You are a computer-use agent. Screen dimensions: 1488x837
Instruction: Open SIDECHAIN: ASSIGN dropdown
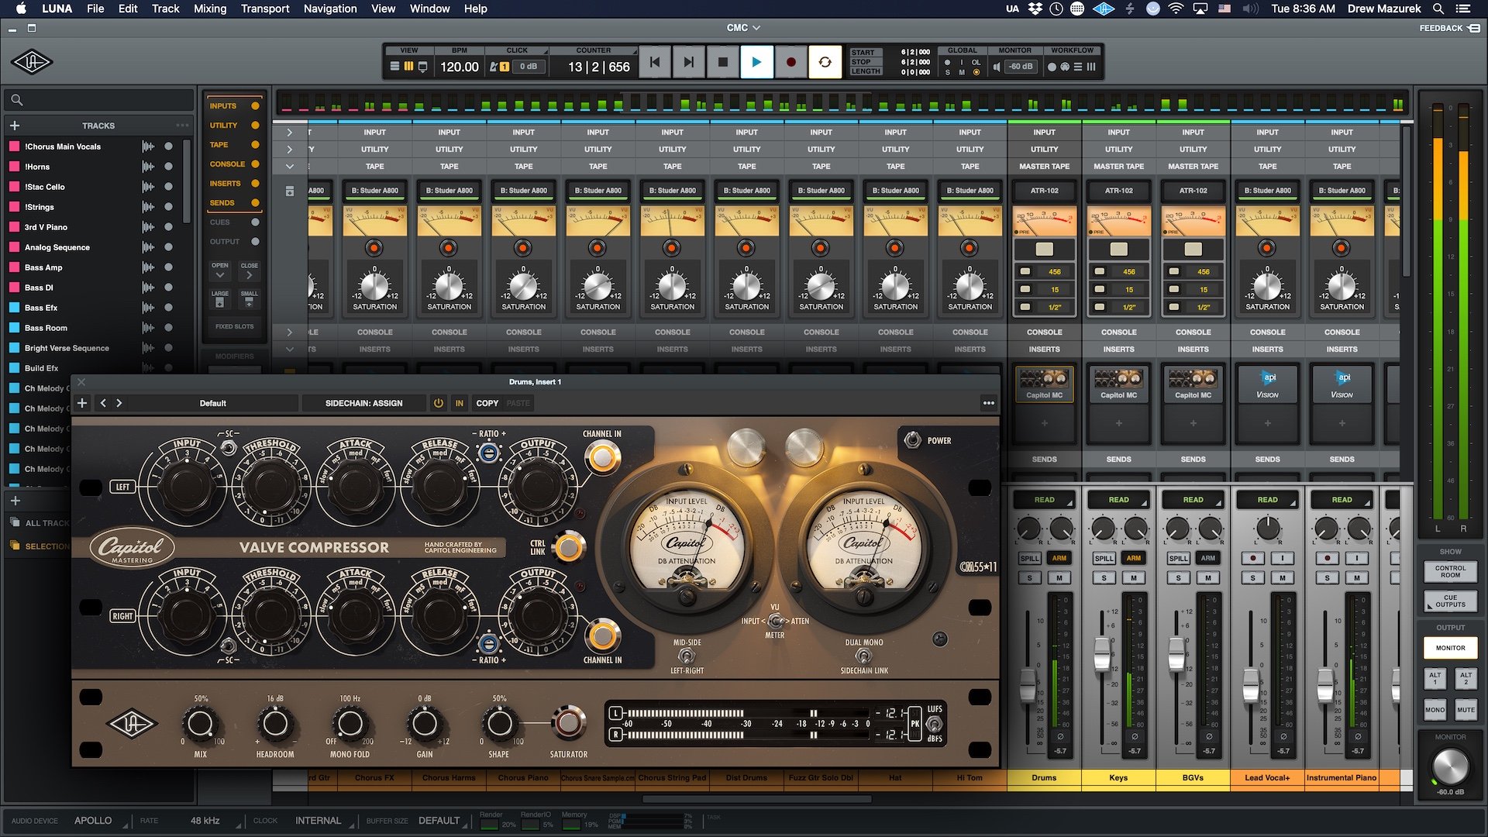(x=363, y=403)
